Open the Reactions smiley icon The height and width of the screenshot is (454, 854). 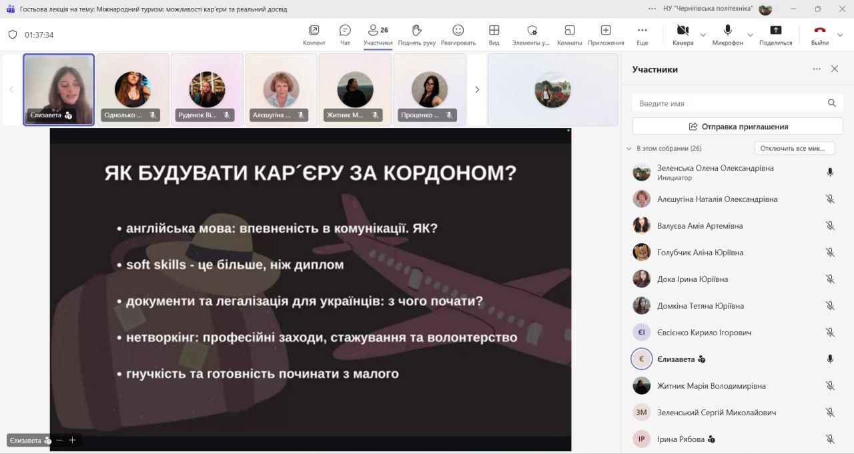[458, 31]
